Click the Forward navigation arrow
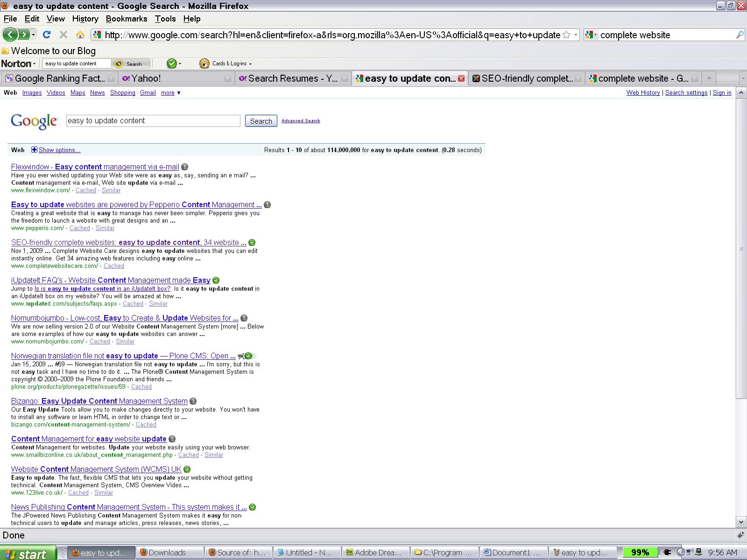This screenshot has width=747, height=560. pyautogui.click(x=23, y=35)
